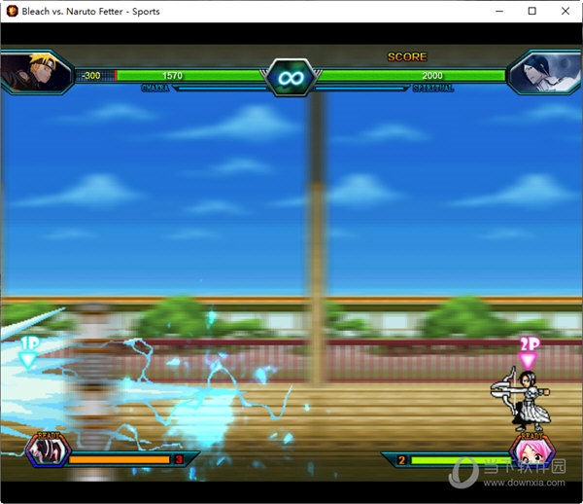This screenshot has width=583, height=504.
Task: Click the SPIRITUAL label
Action: (433, 89)
